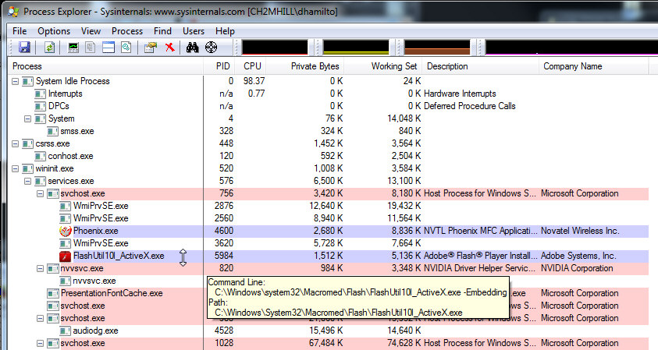The width and height of the screenshot is (658, 350).
Task: Select the audiodg.exe process row
Action: pos(329,331)
